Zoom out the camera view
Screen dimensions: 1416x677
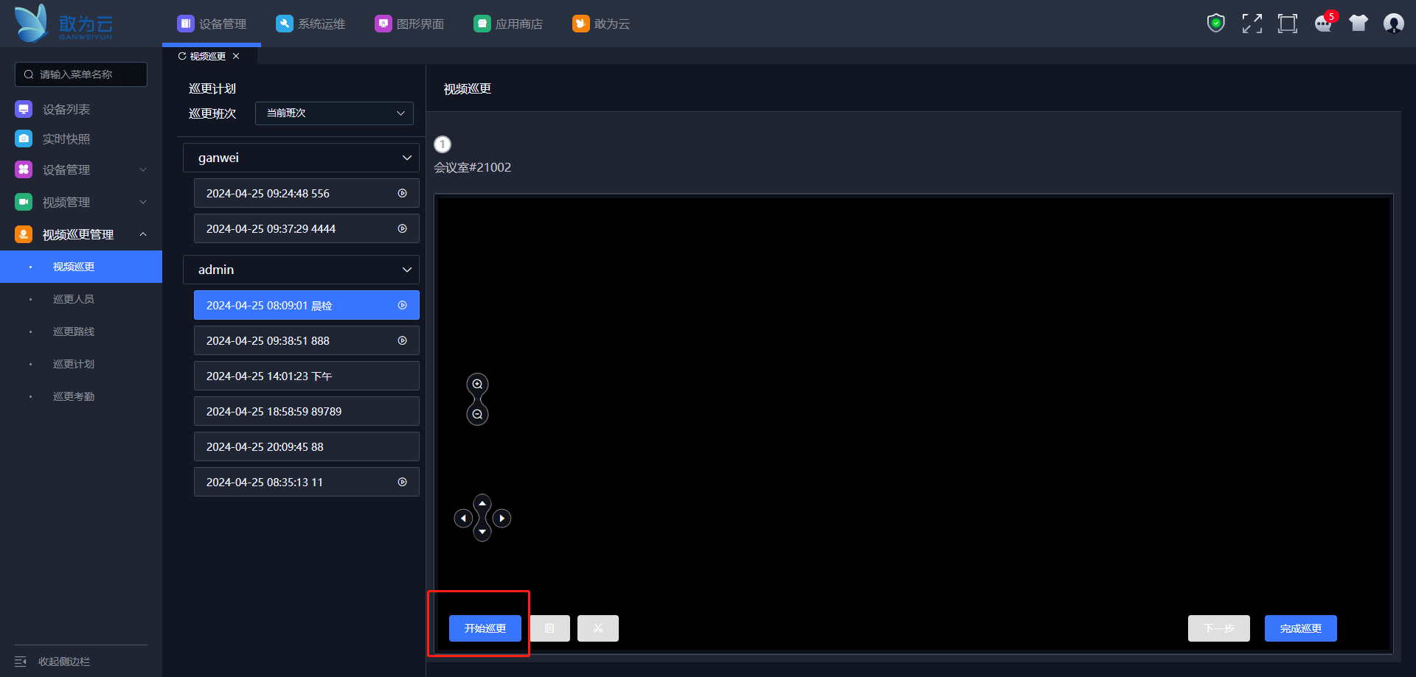478,415
